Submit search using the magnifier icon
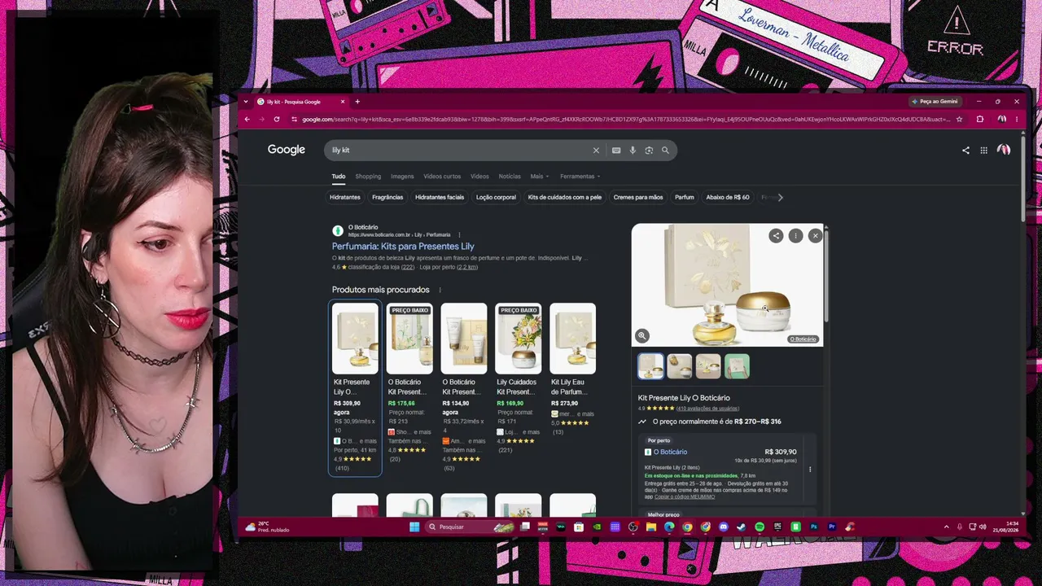Screen dimensions: 1042x586 665,151
